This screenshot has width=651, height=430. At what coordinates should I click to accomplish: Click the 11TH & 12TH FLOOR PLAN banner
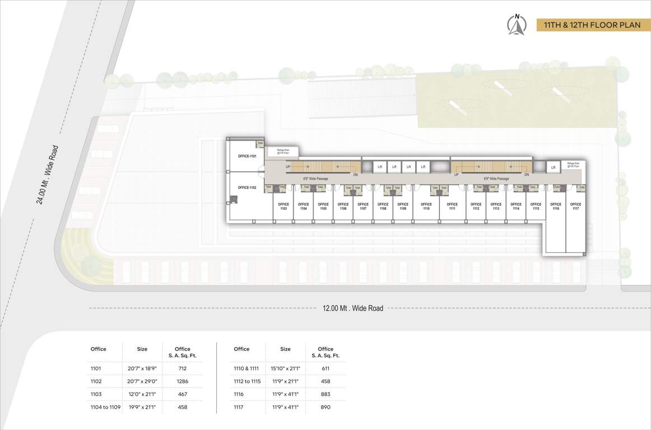coord(592,25)
